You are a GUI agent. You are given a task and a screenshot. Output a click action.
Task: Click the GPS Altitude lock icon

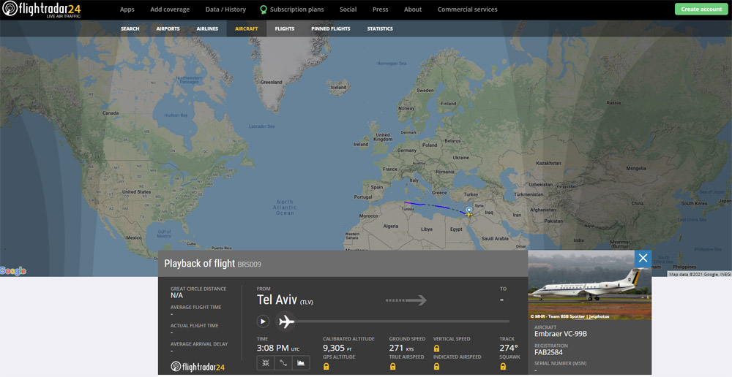pyautogui.click(x=326, y=367)
